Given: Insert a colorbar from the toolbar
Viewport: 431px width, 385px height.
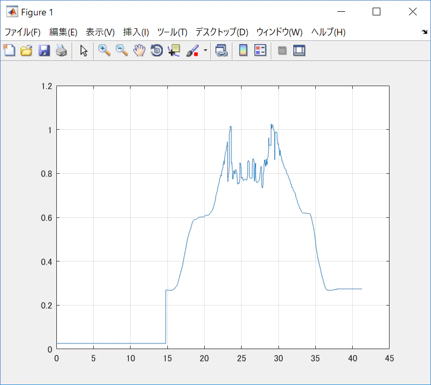Looking at the screenshot, I should coord(243,50).
